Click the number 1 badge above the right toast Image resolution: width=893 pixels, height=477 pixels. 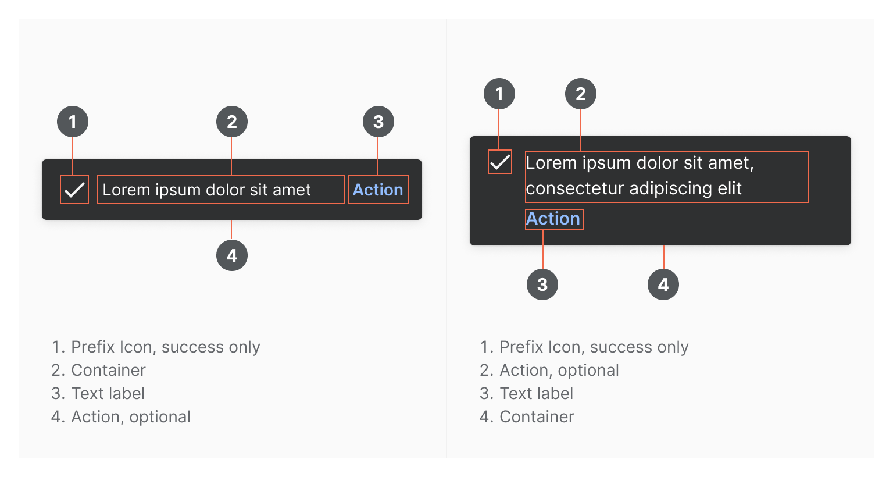pos(499,94)
